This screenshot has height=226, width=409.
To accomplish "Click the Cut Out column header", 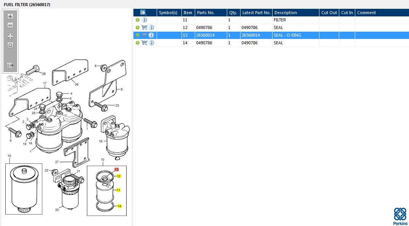I will click(329, 13).
